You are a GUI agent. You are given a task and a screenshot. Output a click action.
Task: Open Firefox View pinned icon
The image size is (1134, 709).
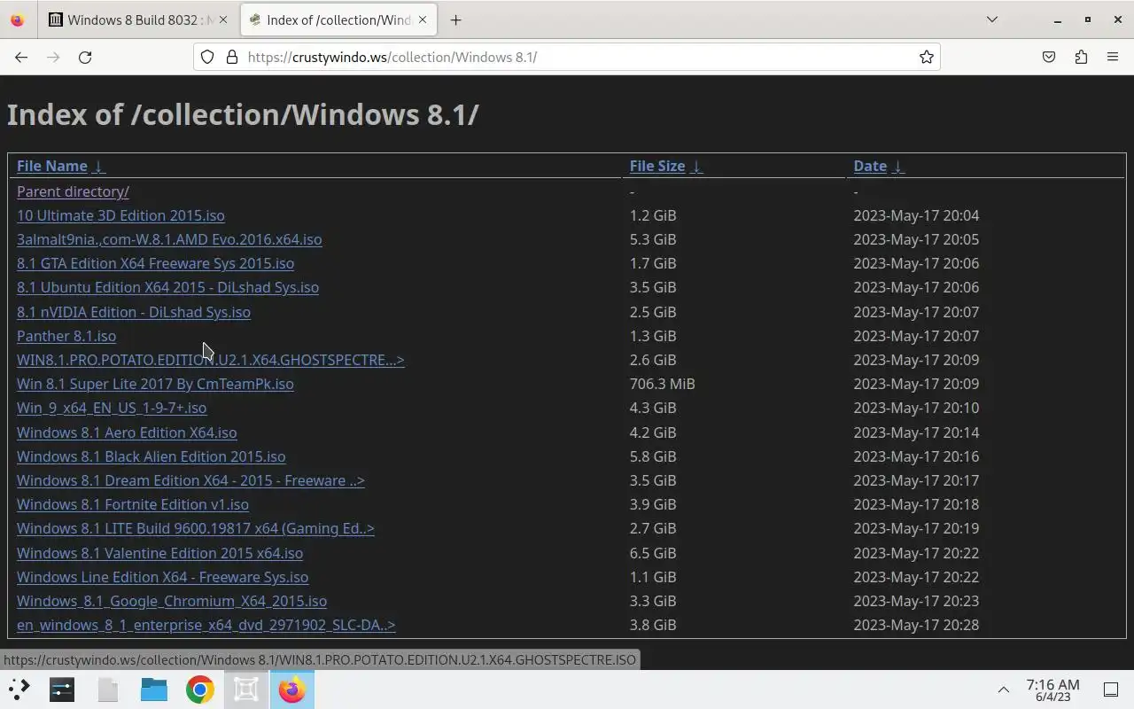pyautogui.click(x=18, y=19)
